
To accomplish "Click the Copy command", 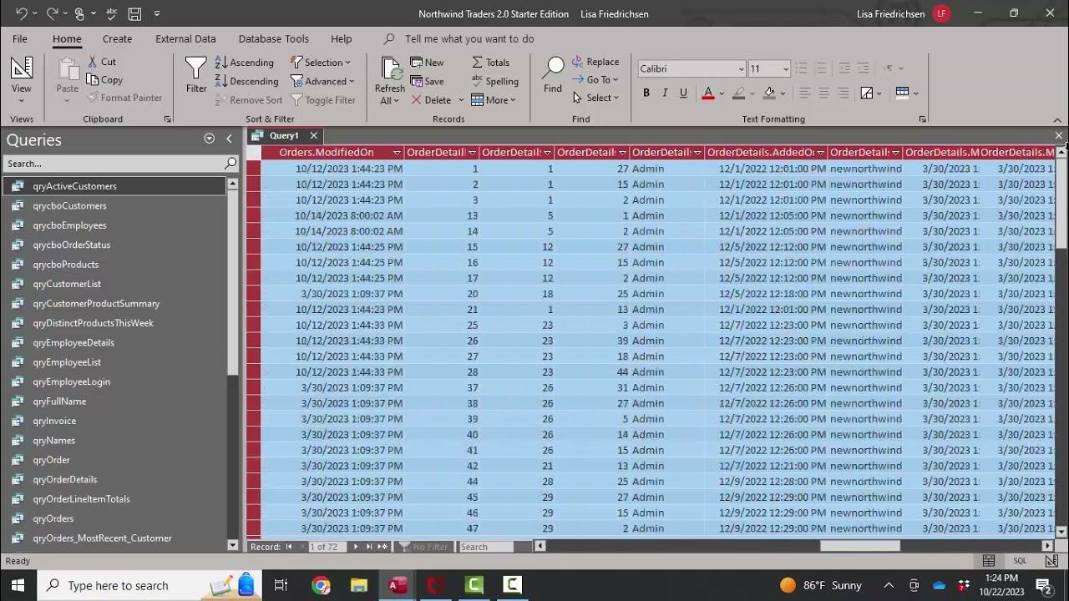I will tap(104, 80).
